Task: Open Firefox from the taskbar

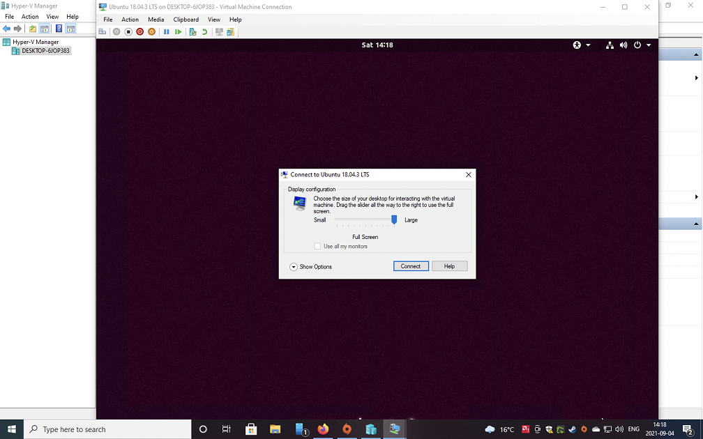Action: (x=323, y=429)
